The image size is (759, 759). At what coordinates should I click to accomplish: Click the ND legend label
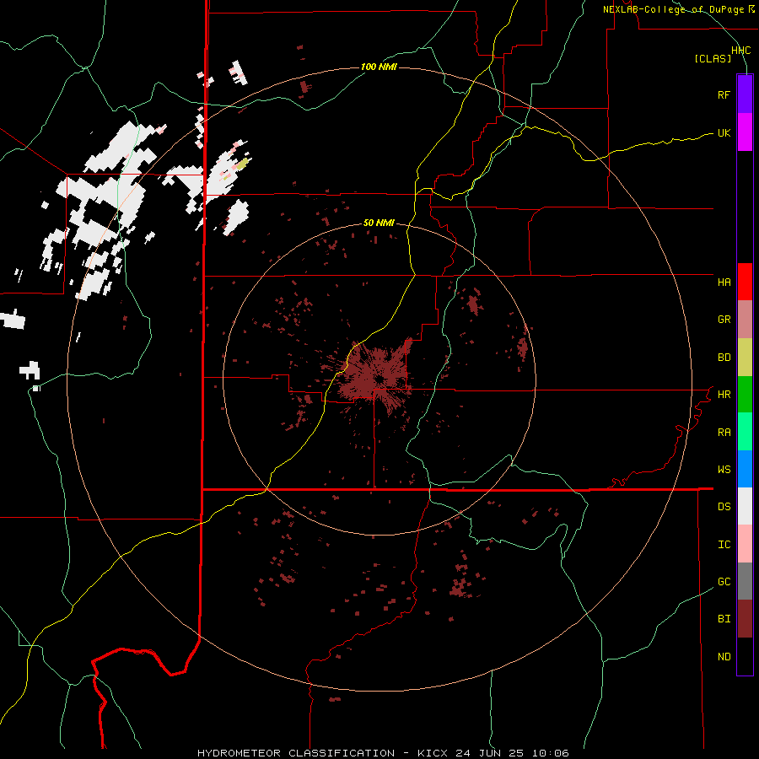tap(724, 657)
